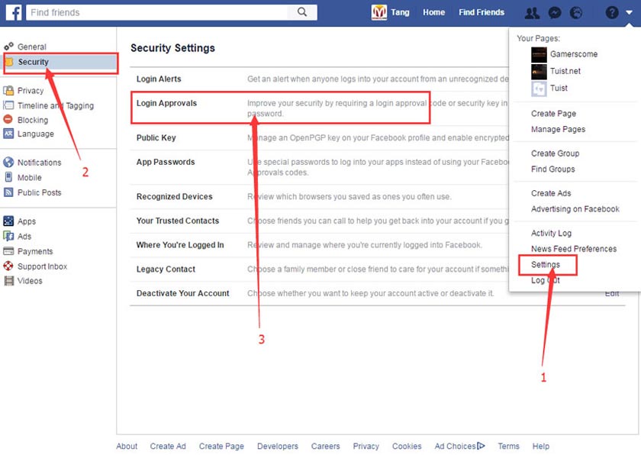
Task: Click the Support Inbox lifebuoy icon
Action: click(8, 266)
